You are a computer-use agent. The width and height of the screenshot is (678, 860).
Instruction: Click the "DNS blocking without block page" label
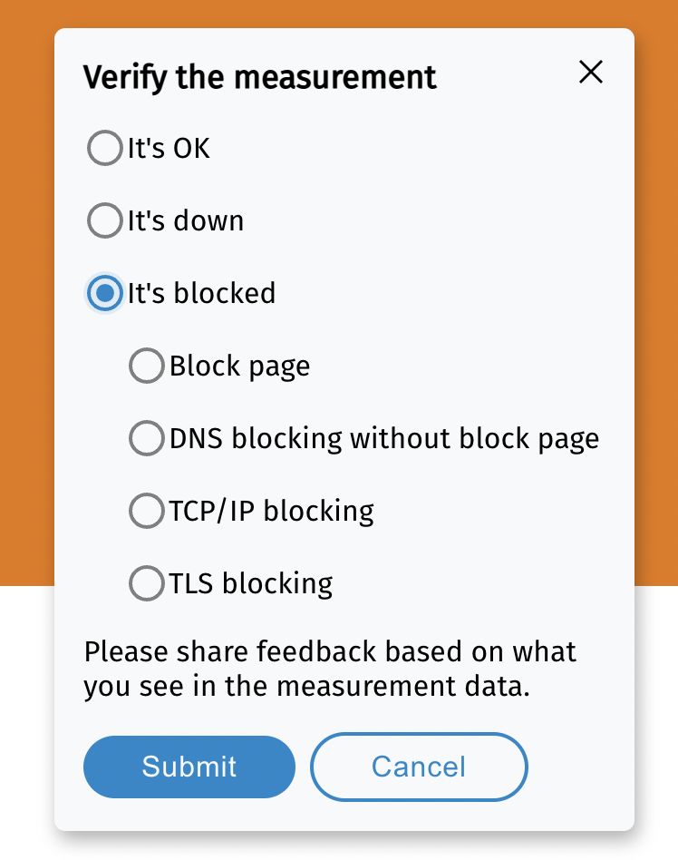(384, 438)
